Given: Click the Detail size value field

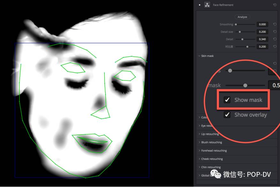Looking at the screenshot, I should coord(262,32).
